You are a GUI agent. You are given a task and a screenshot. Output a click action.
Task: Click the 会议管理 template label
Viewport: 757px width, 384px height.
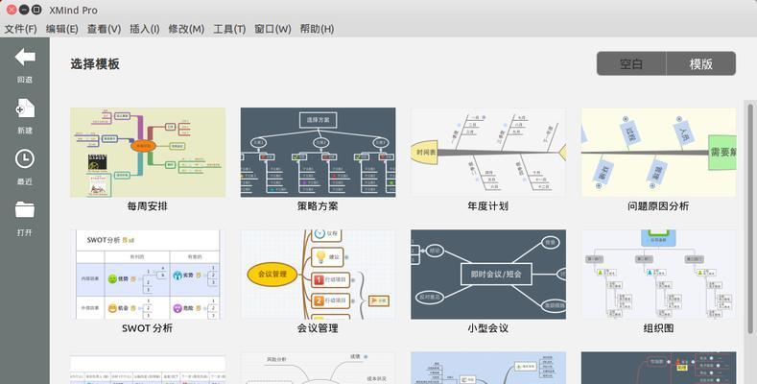318,328
